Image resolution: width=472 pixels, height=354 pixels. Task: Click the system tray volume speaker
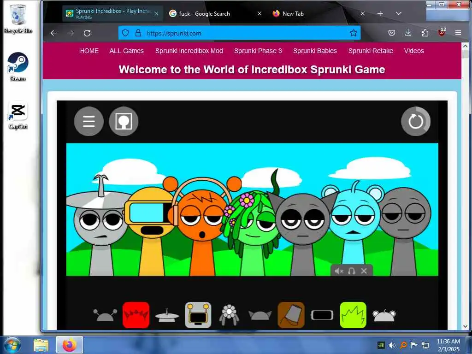tap(392, 345)
